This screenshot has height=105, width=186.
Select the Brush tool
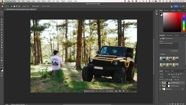(x=2, y=32)
